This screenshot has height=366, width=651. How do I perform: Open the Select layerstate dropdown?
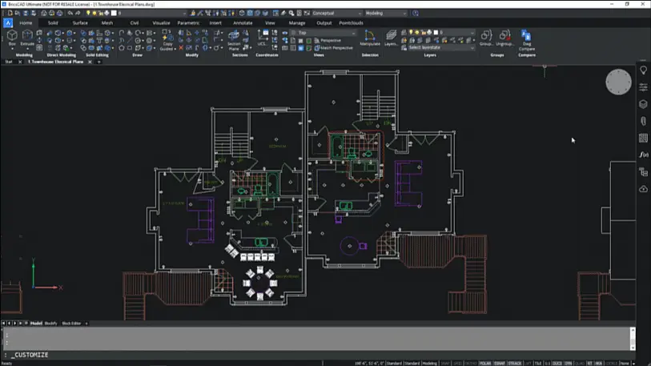click(441, 48)
